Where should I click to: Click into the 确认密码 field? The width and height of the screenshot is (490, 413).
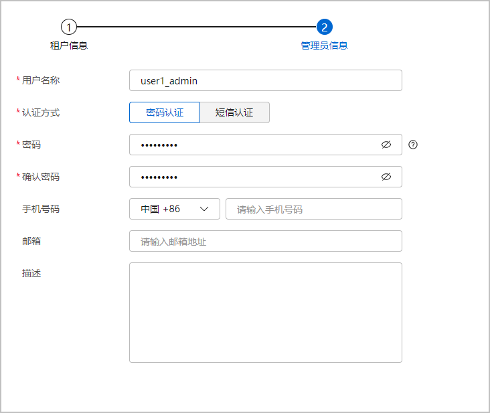pyautogui.click(x=266, y=177)
